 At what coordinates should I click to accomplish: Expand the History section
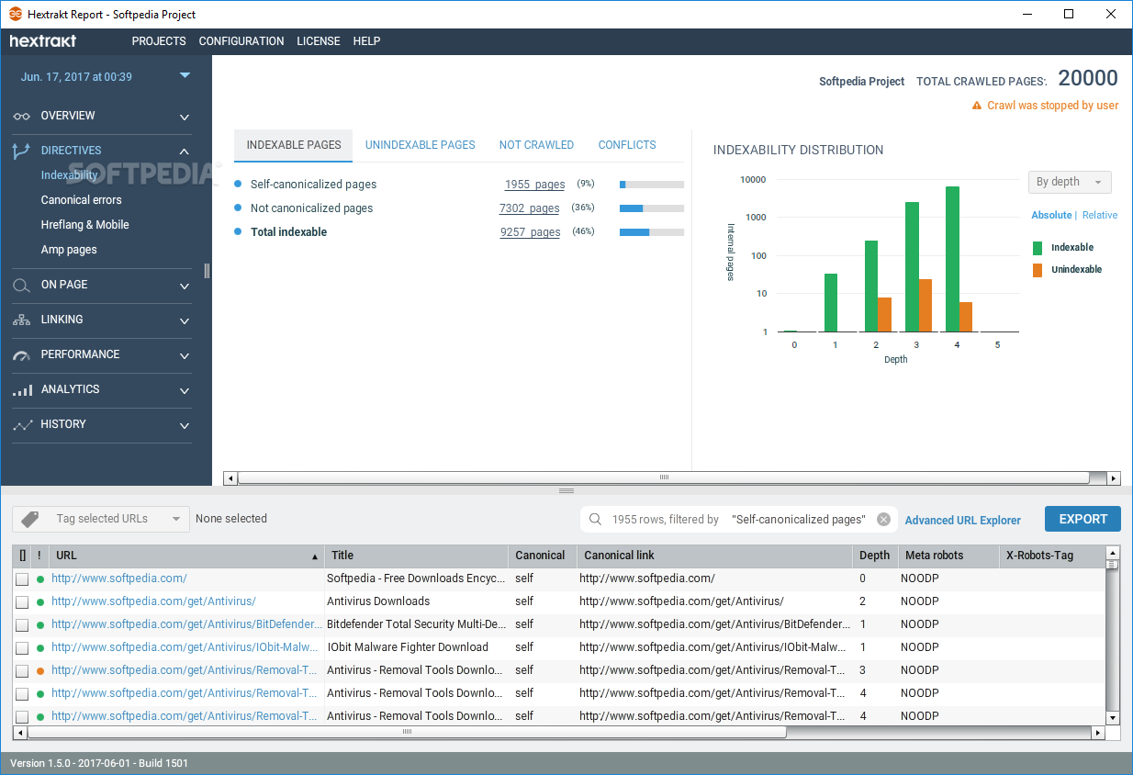tap(185, 426)
